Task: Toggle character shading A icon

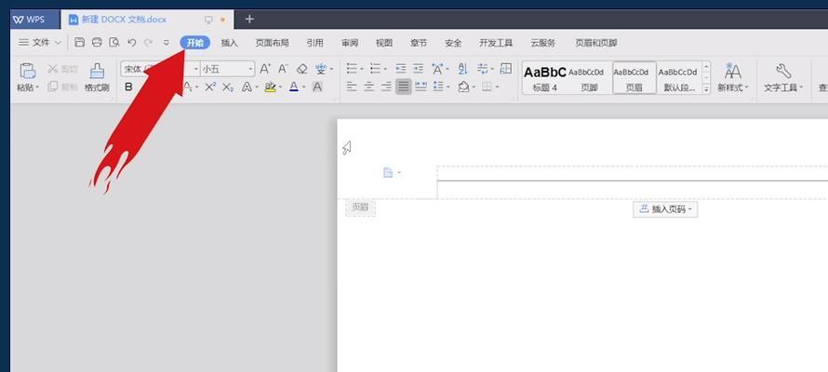Action: tap(317, 87)
